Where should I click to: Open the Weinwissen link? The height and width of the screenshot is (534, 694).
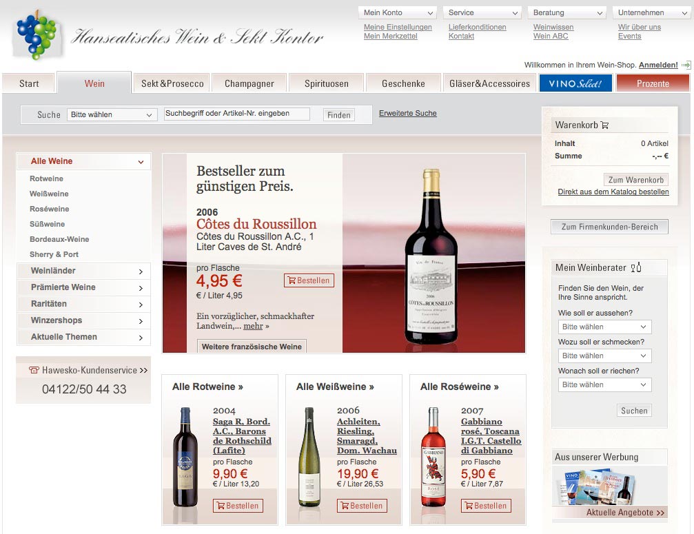click(553, 27)
